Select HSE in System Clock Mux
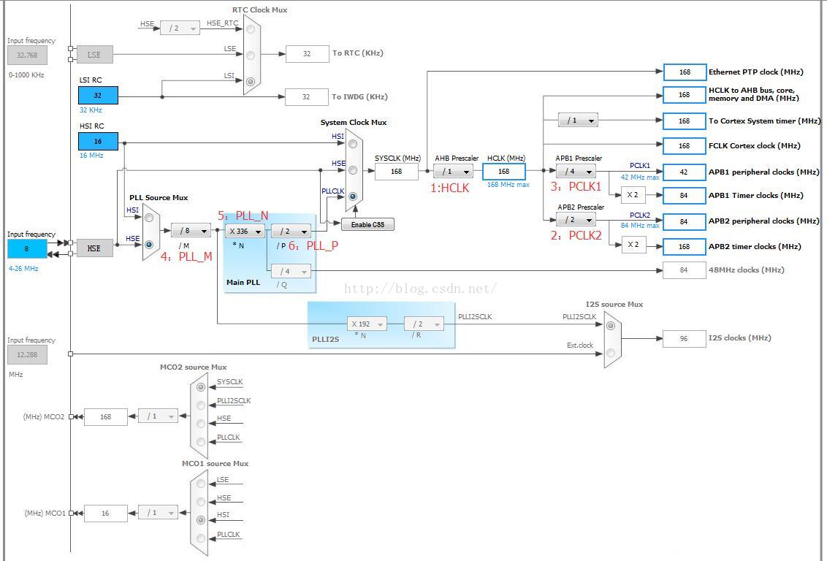The image size is (827, 561). tap(353, 170)
